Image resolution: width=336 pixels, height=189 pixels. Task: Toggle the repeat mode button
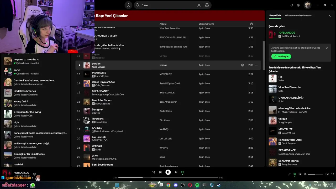[x=183, y=172]
